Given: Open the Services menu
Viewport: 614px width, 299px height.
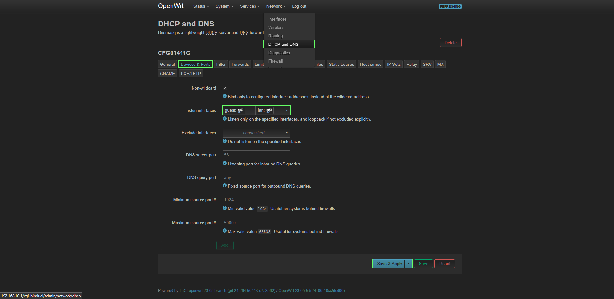Looking at the screenshot, I should coord(250,6).
